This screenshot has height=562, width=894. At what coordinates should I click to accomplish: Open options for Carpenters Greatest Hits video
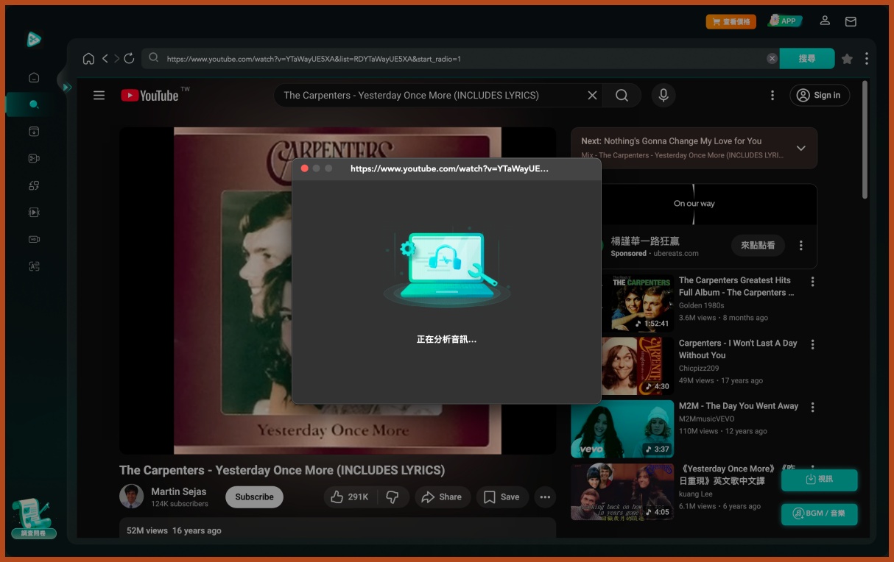[x=812, y=282]
